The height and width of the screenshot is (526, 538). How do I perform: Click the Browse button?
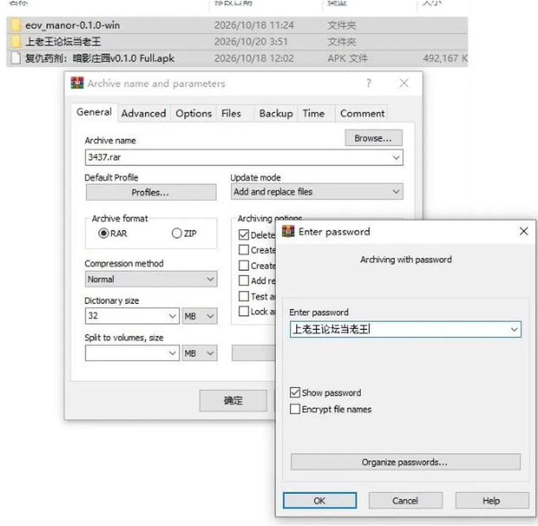(373, 138)
